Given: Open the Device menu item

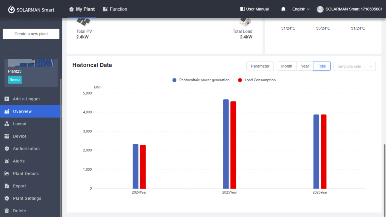Looking at the screenshot, I should pyautogui.click(x=30, y=136).
